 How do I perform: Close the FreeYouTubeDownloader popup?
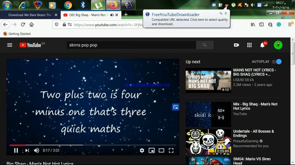(x=226, y=13)
